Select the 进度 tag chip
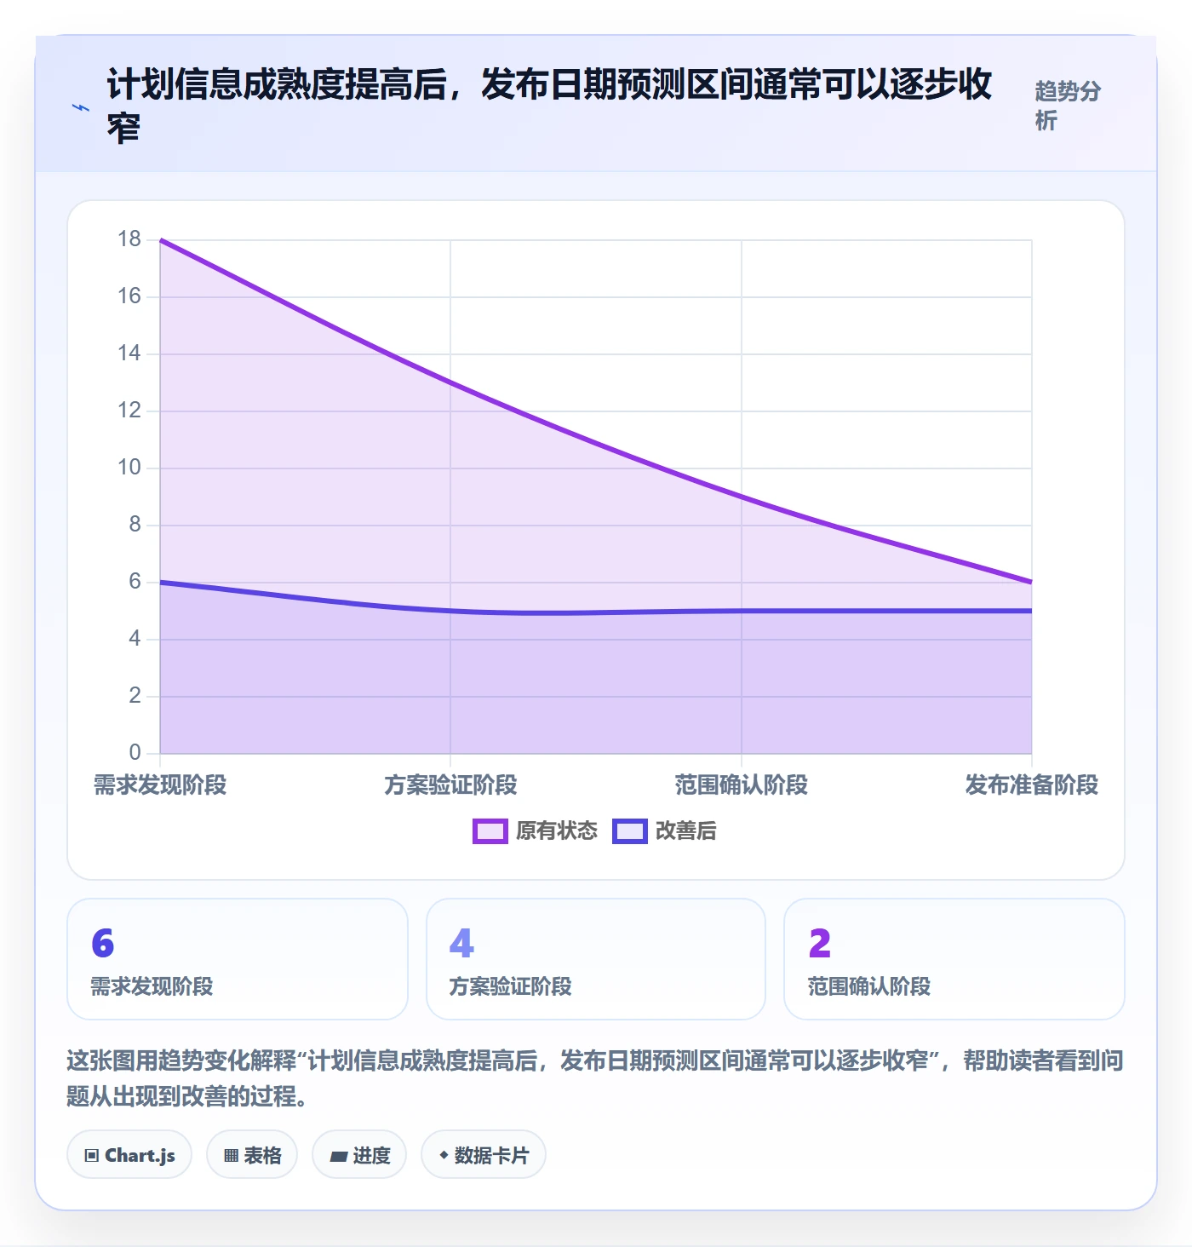Image resolution: width=1192 pixels, height=1247 pixels. coord(359,1155)
